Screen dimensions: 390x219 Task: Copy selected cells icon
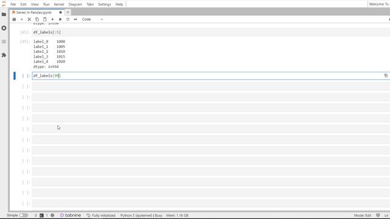(37, 19)
